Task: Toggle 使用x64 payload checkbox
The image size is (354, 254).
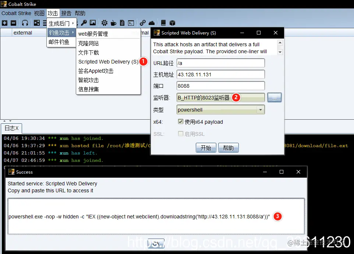Action: [180, 121]
